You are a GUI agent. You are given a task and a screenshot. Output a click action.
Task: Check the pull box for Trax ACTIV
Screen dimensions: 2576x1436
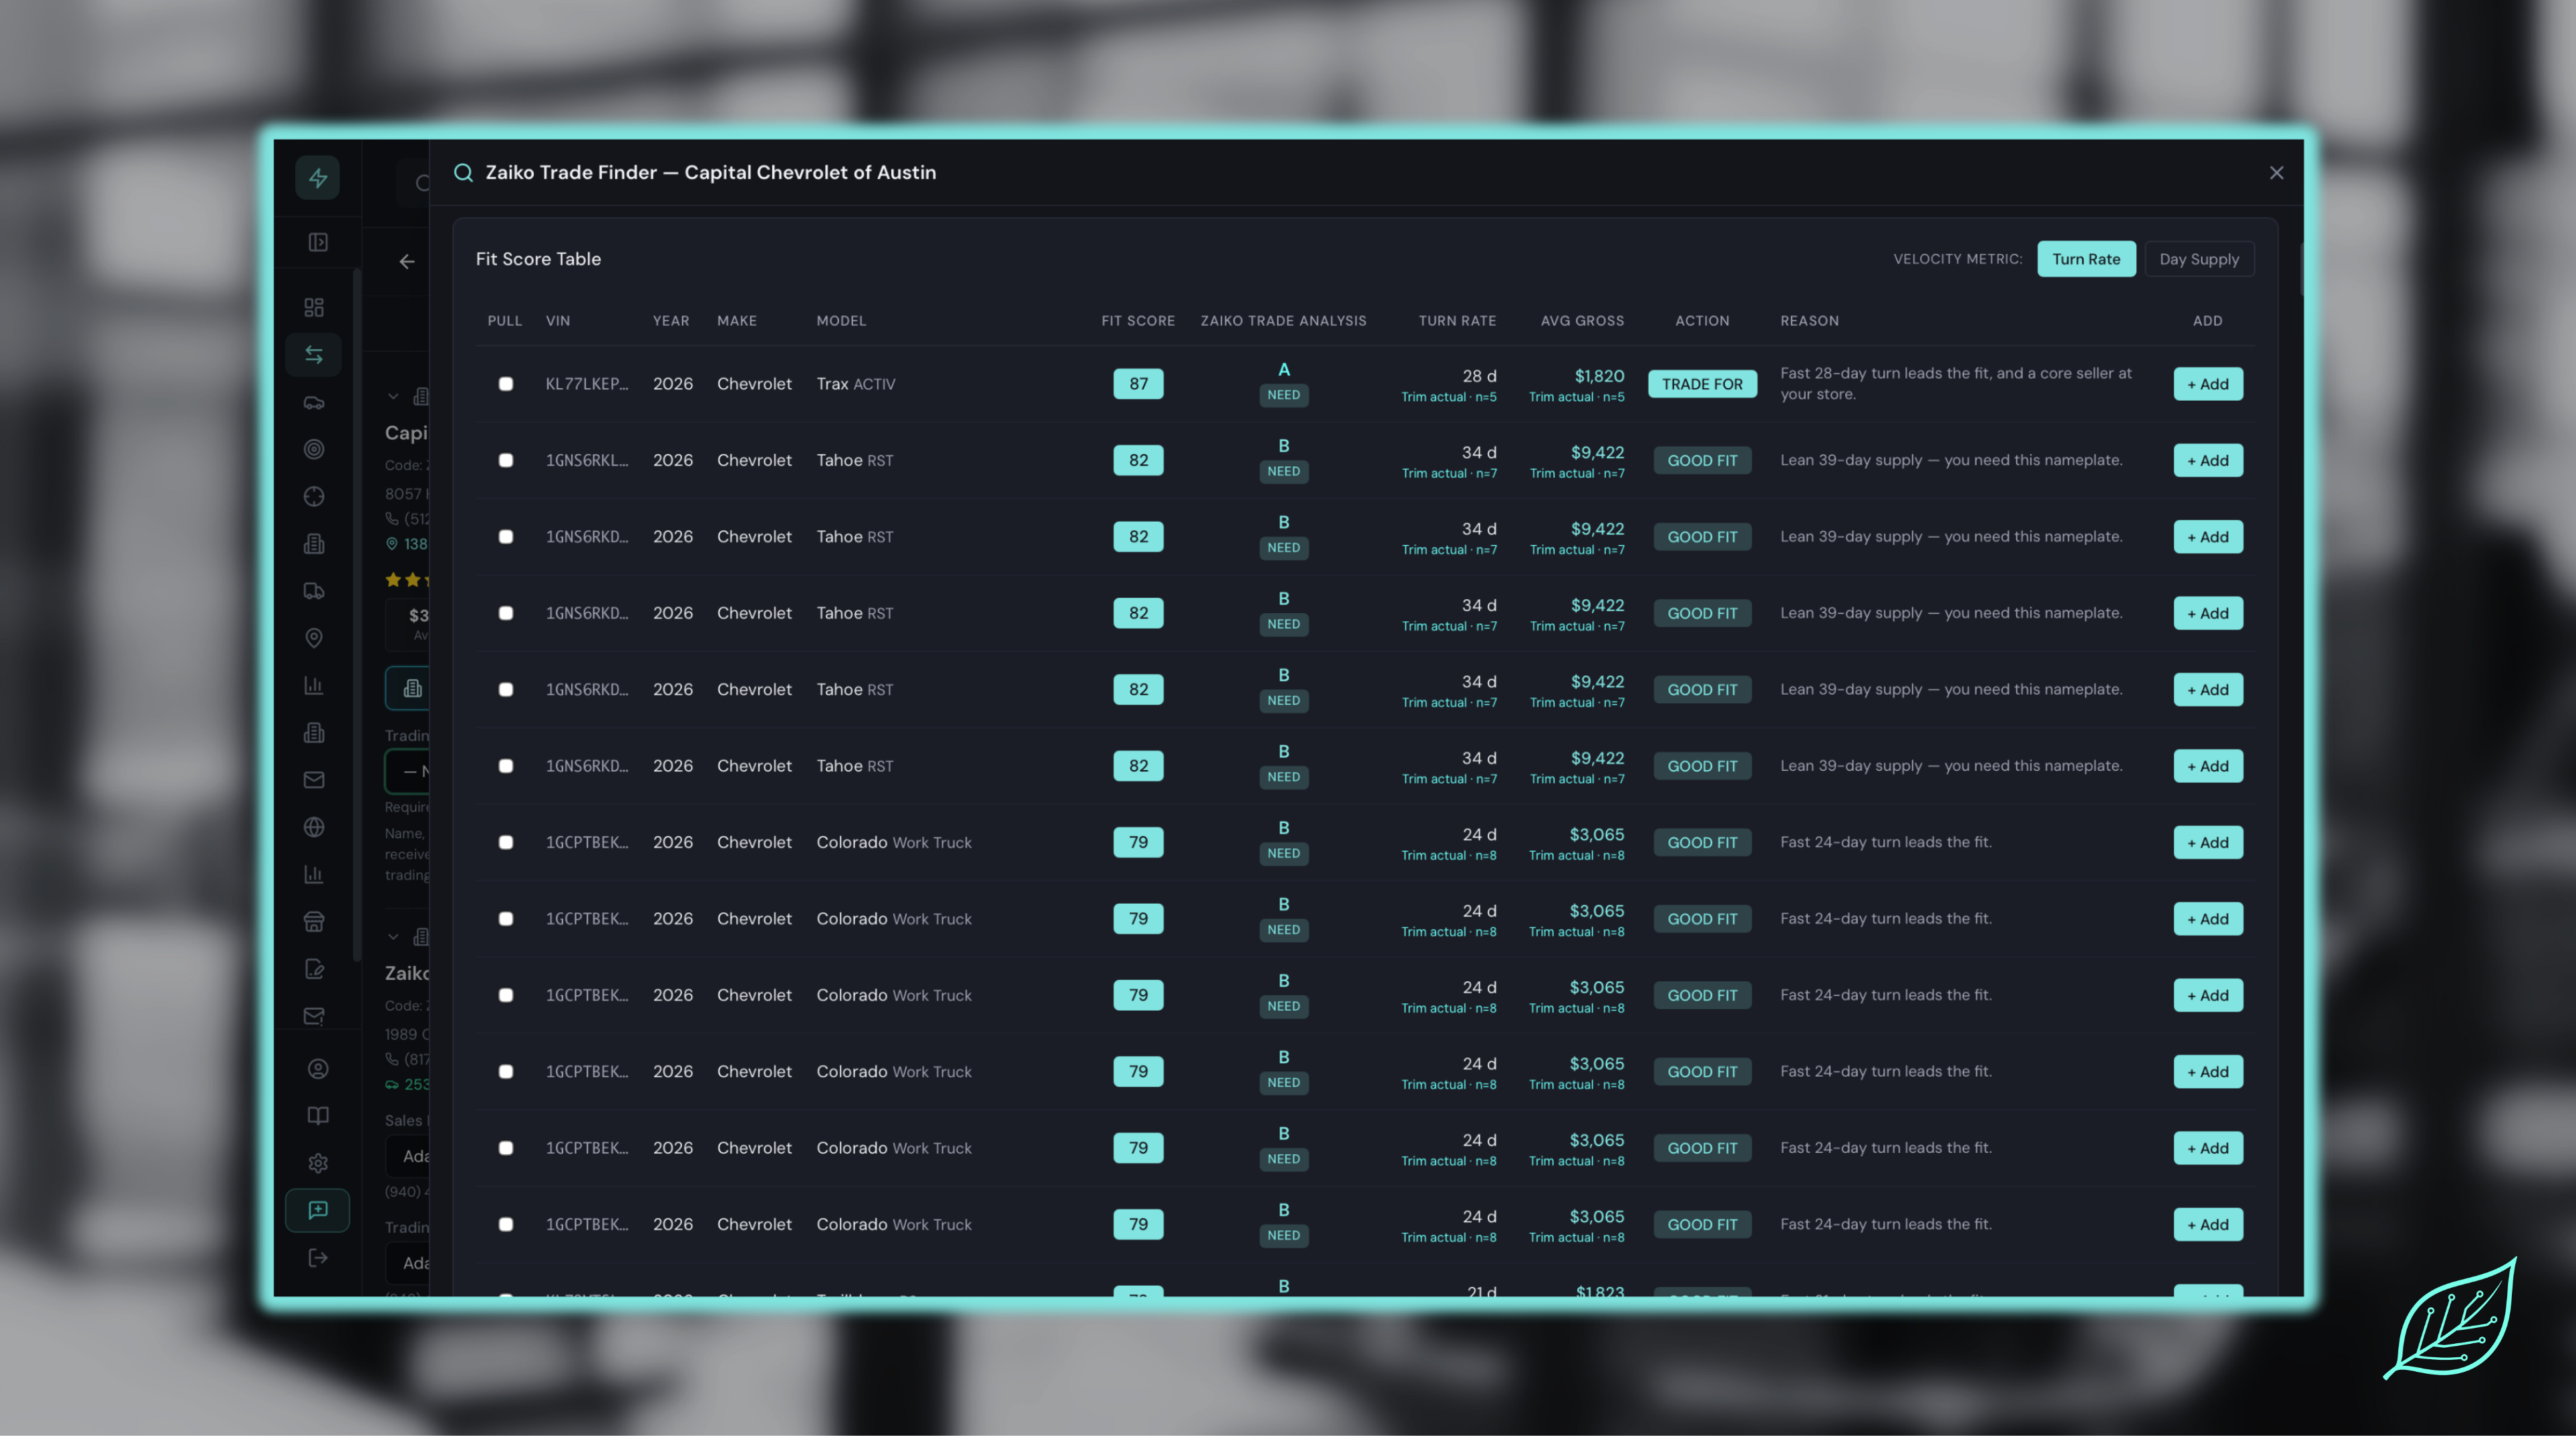click(x=506, y=384)
